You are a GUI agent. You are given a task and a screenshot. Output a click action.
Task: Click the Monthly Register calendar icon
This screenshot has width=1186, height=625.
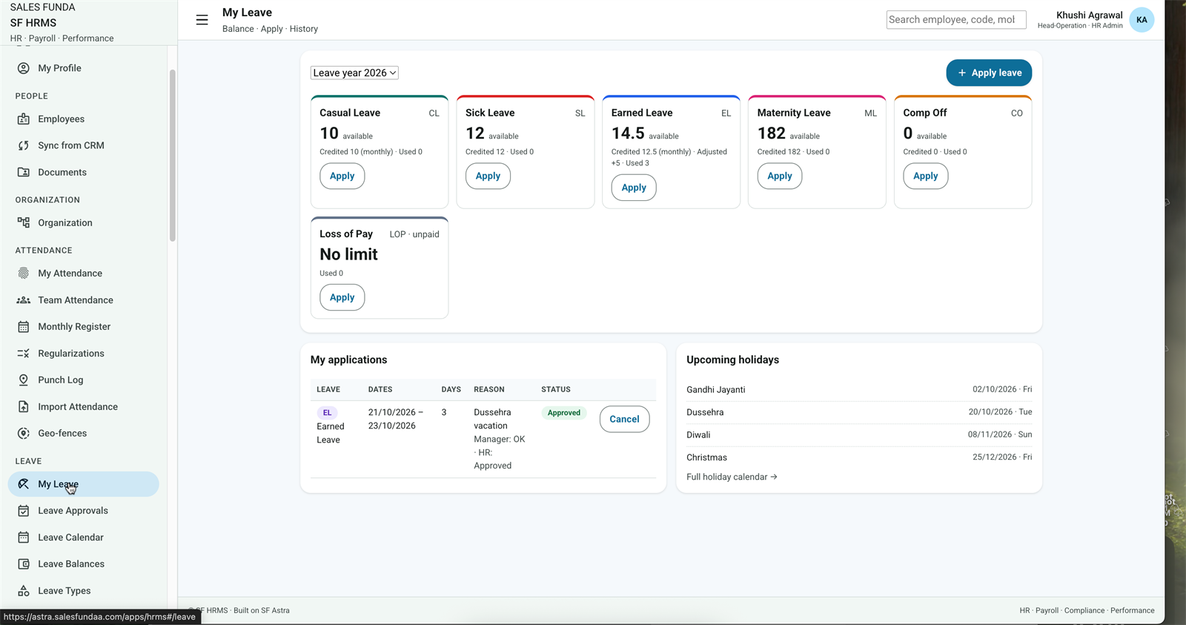click(x=24, y=327)
